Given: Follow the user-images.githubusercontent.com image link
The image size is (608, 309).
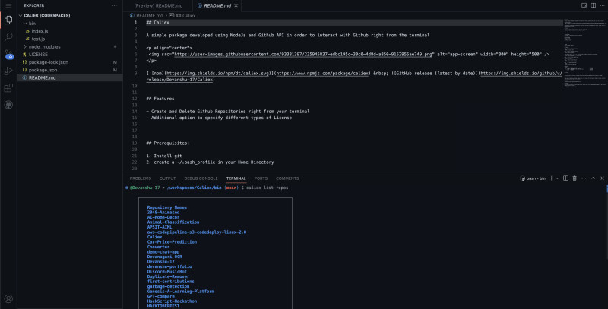Looking at the screenshot, I should click(302, 54).
